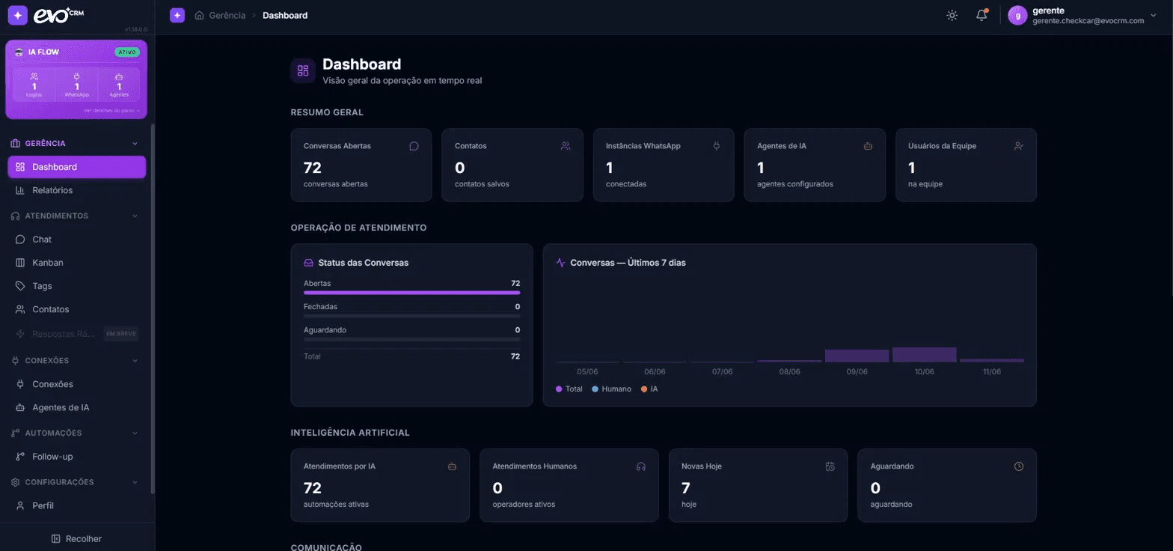Viewport: 1173px width, 551px height.
Task: Click the ATIVO status badge
Action: (x=126, y=52)
